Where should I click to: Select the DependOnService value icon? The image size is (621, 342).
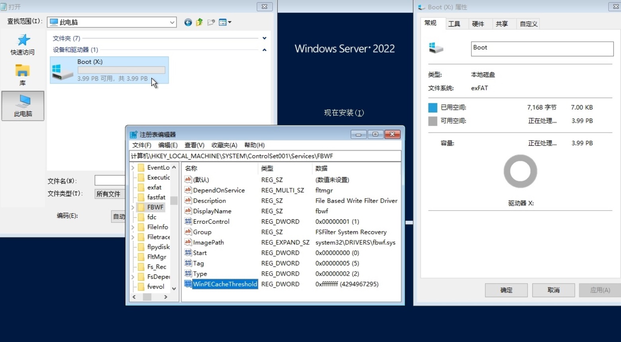[x=188, y=190]
